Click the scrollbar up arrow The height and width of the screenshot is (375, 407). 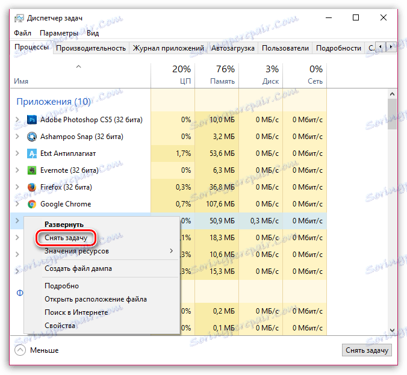tap(392, 94)
